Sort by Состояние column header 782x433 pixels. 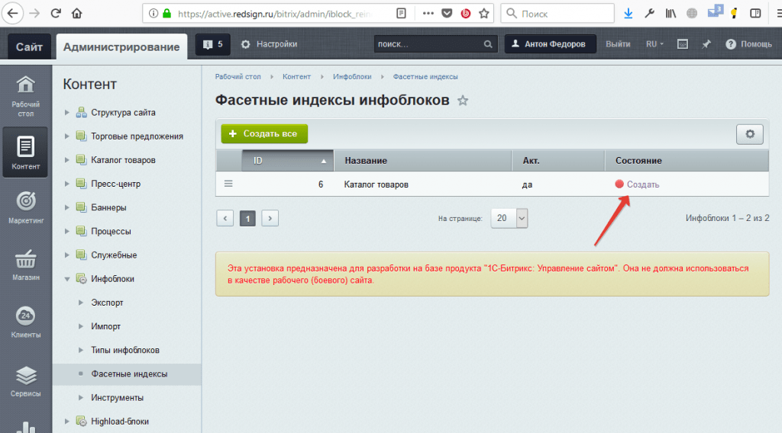click(687, 161)
